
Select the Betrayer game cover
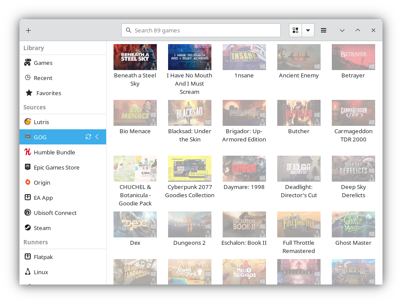pos(353,57)
